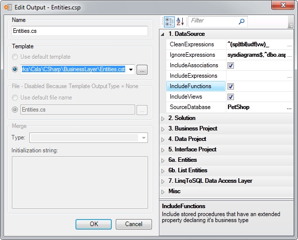Open the template path dropdown arrow
This screenshot has height=240, width=298.
(131, 70)
